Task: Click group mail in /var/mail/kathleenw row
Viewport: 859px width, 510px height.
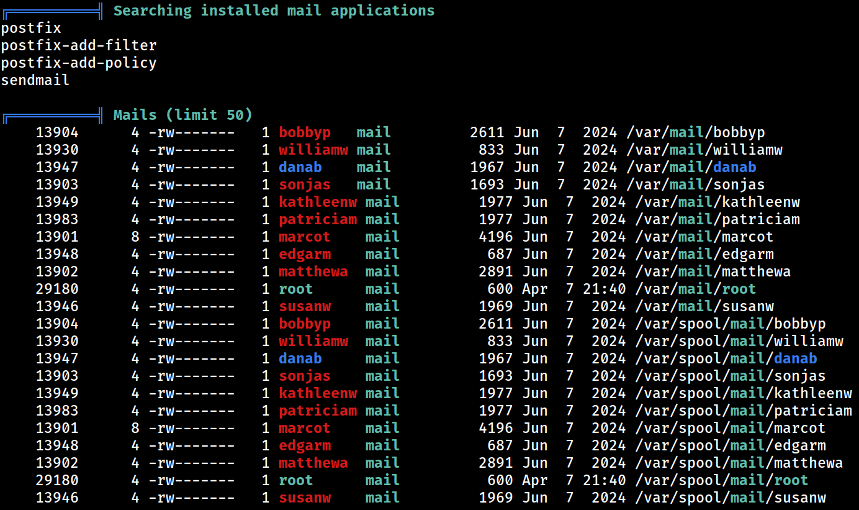Action: click(x=383, y=202)
